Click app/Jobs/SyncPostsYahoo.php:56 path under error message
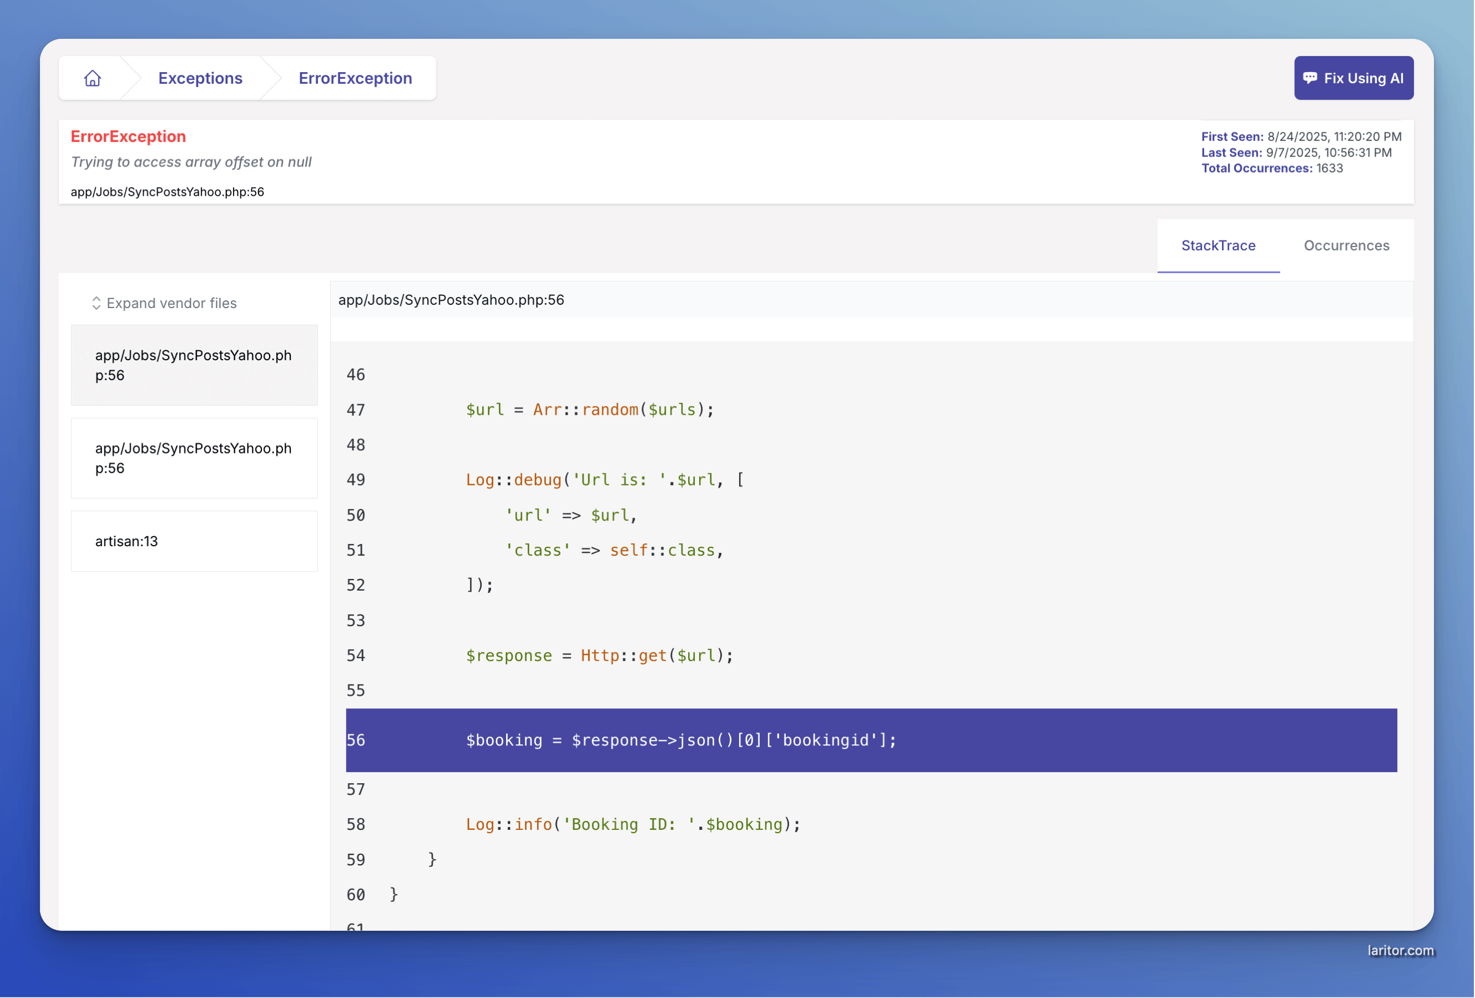 [167, 191]
